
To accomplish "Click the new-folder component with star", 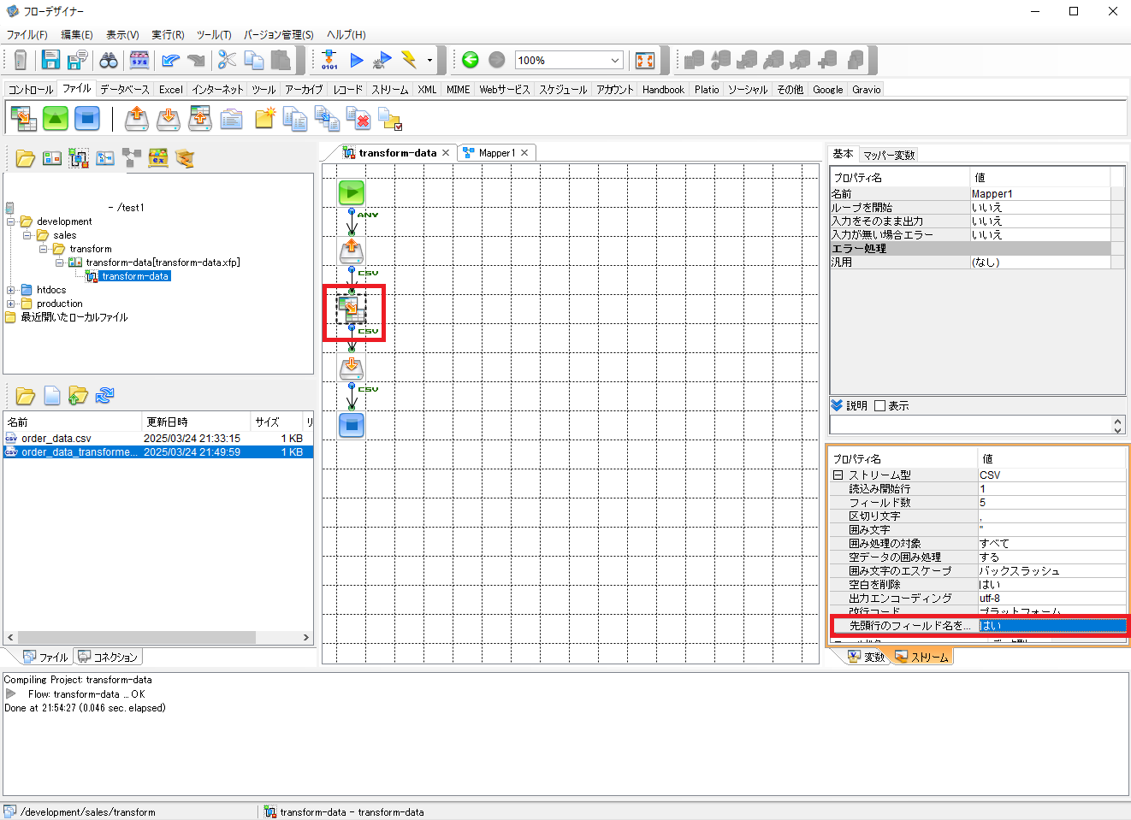I will point(264,118).
